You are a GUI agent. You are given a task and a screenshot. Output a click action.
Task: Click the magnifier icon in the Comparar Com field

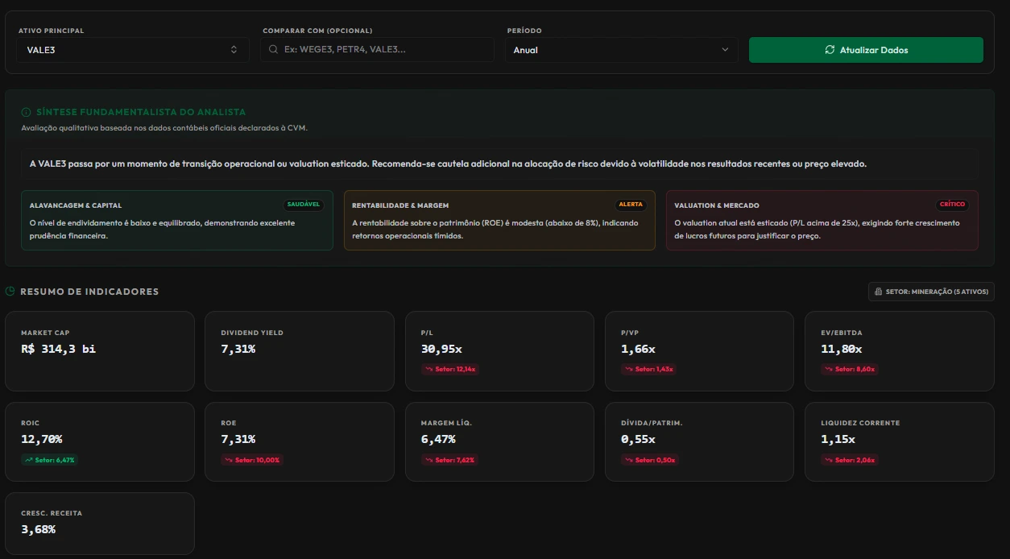point(274,50)
